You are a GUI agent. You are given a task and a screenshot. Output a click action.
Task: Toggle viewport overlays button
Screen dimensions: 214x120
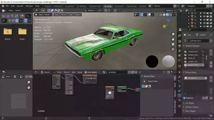pos(149,15)
